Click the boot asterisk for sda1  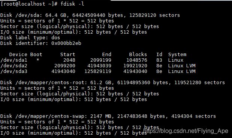pyautogui.click(x=38, y=60)
